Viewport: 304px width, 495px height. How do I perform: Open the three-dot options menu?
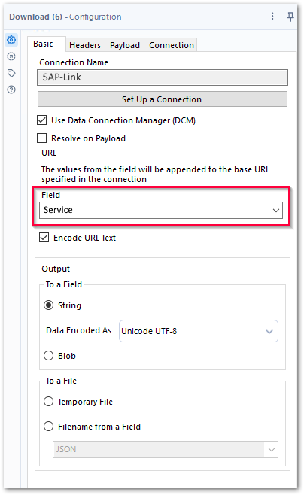tap(272, 16)
